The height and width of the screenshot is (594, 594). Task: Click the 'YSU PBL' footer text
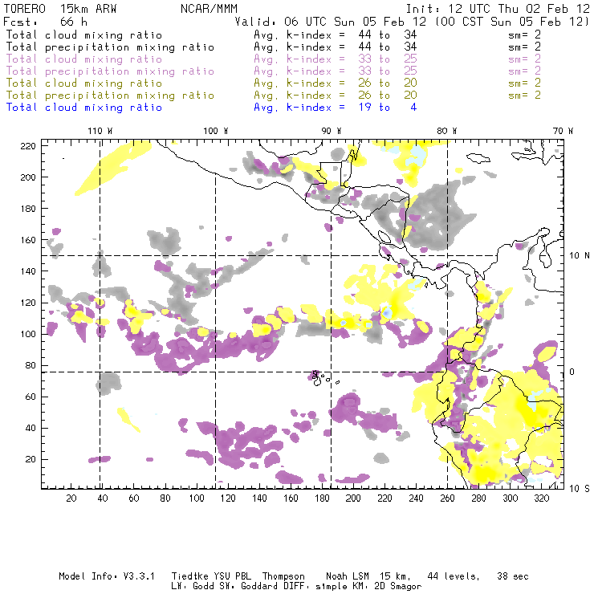tap(233, 576)
